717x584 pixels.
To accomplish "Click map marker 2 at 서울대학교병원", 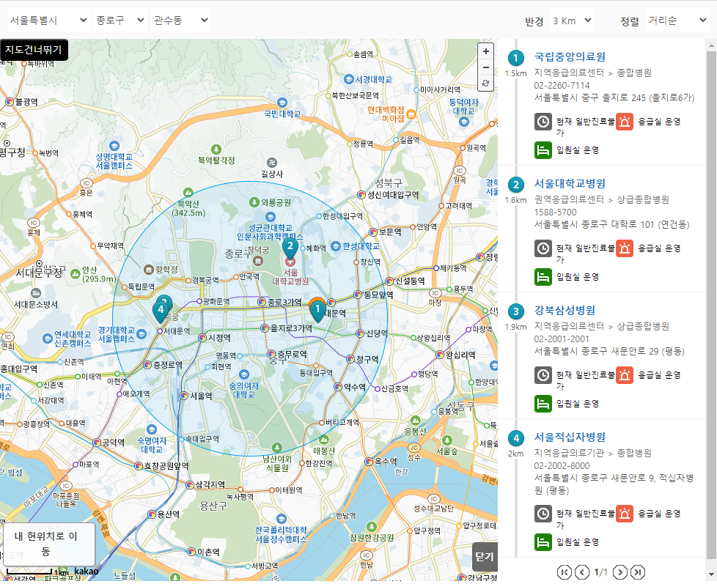I will coord(290,248).
